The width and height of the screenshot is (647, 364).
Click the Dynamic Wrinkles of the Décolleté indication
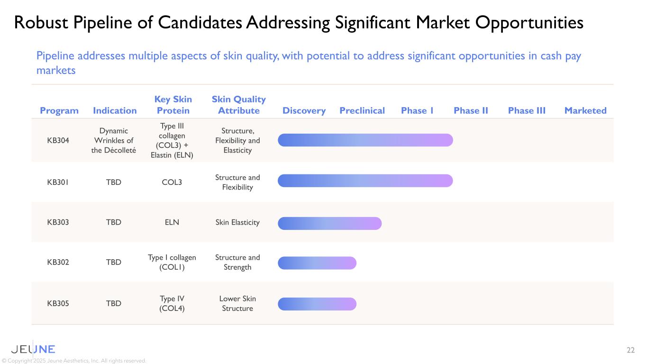114,140
